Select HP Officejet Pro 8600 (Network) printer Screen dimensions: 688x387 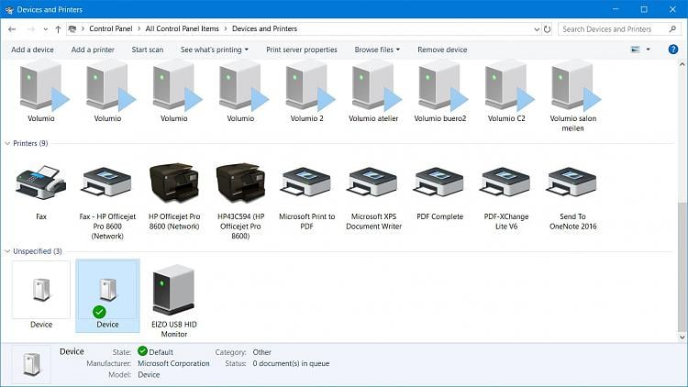click(173, 184)
